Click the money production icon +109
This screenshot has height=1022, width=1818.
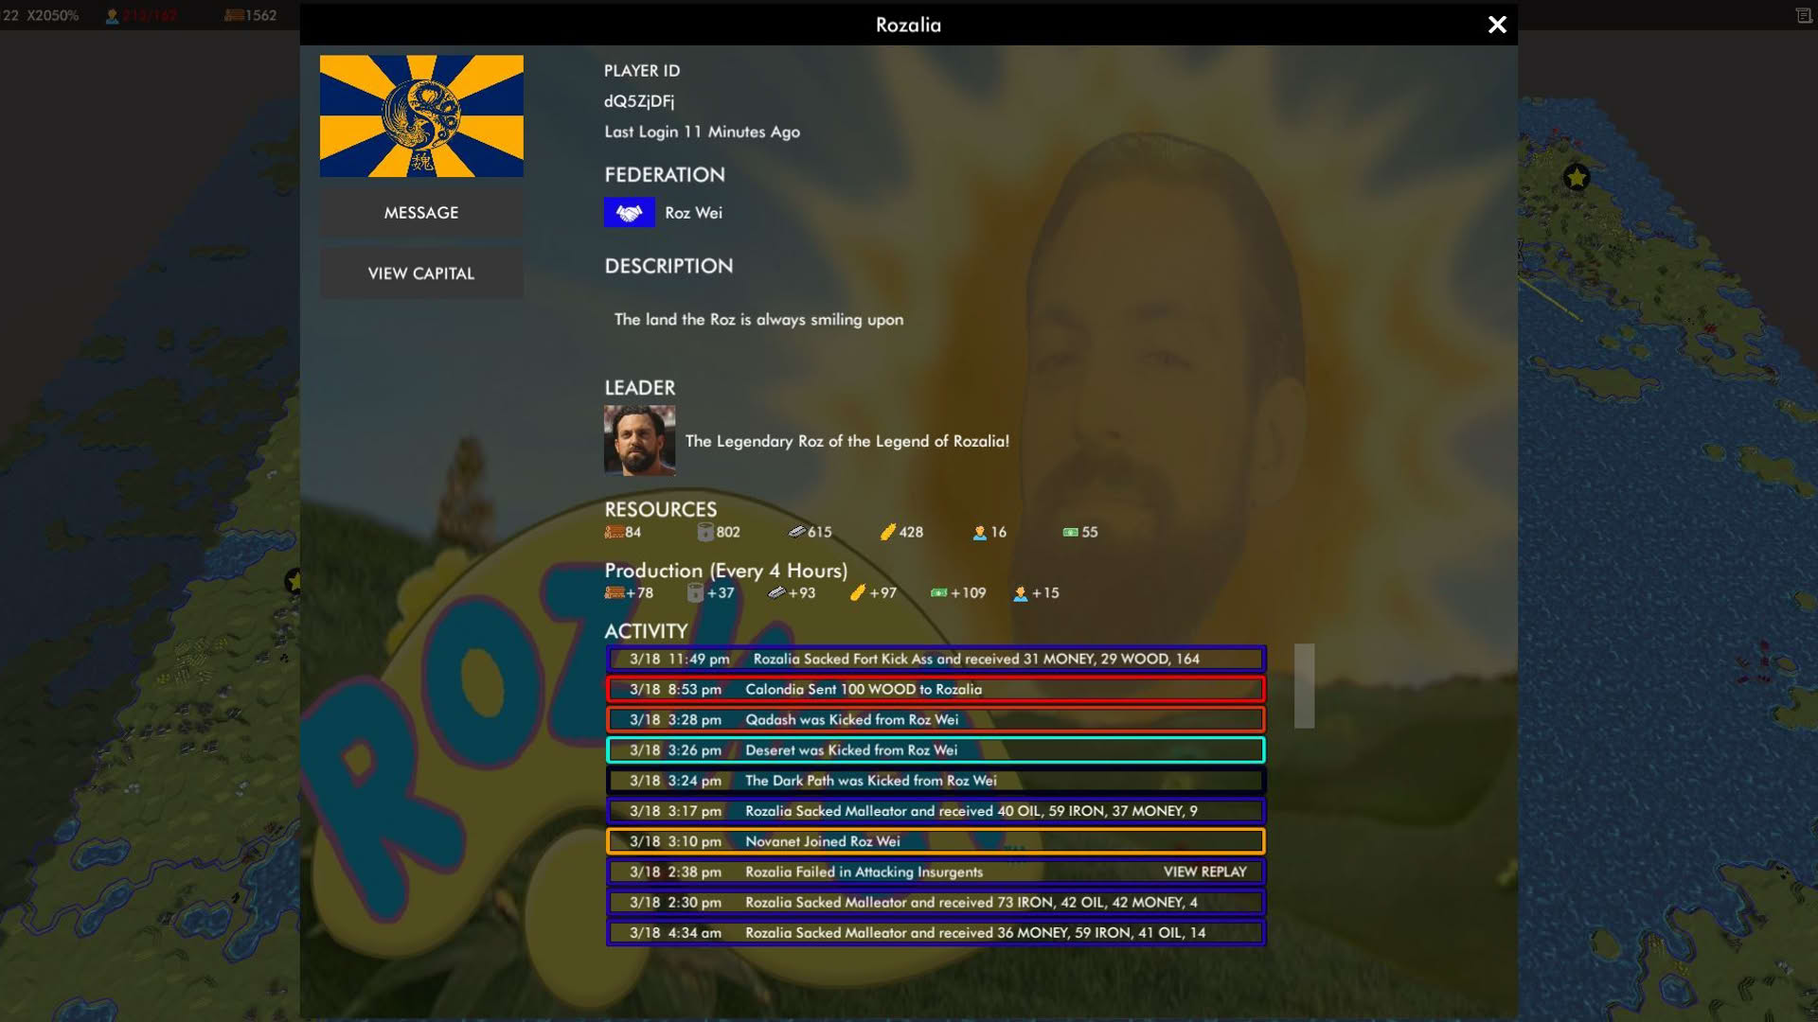click(x=939, y=592)
